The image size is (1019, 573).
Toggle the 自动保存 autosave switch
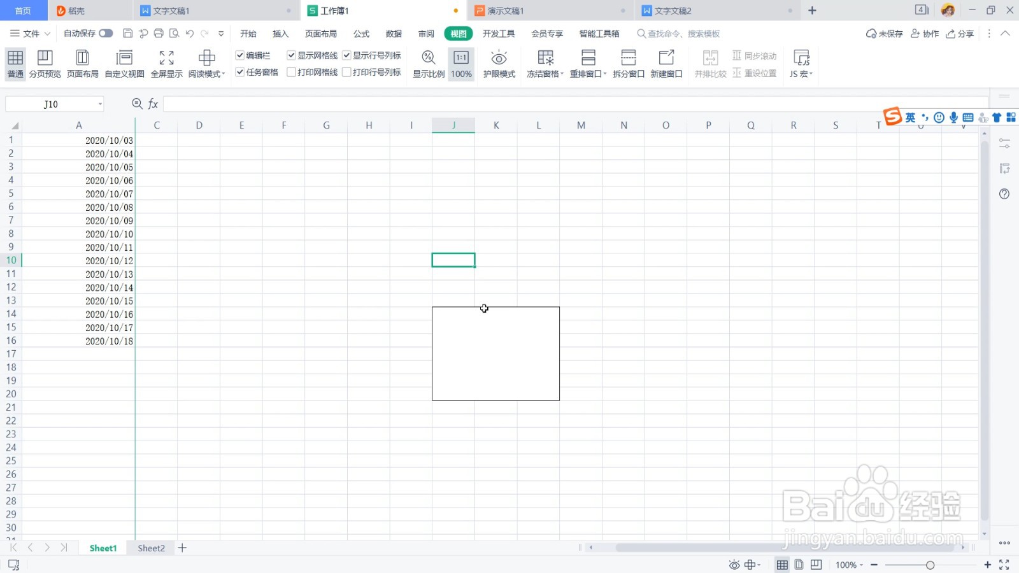click(106, 34)
